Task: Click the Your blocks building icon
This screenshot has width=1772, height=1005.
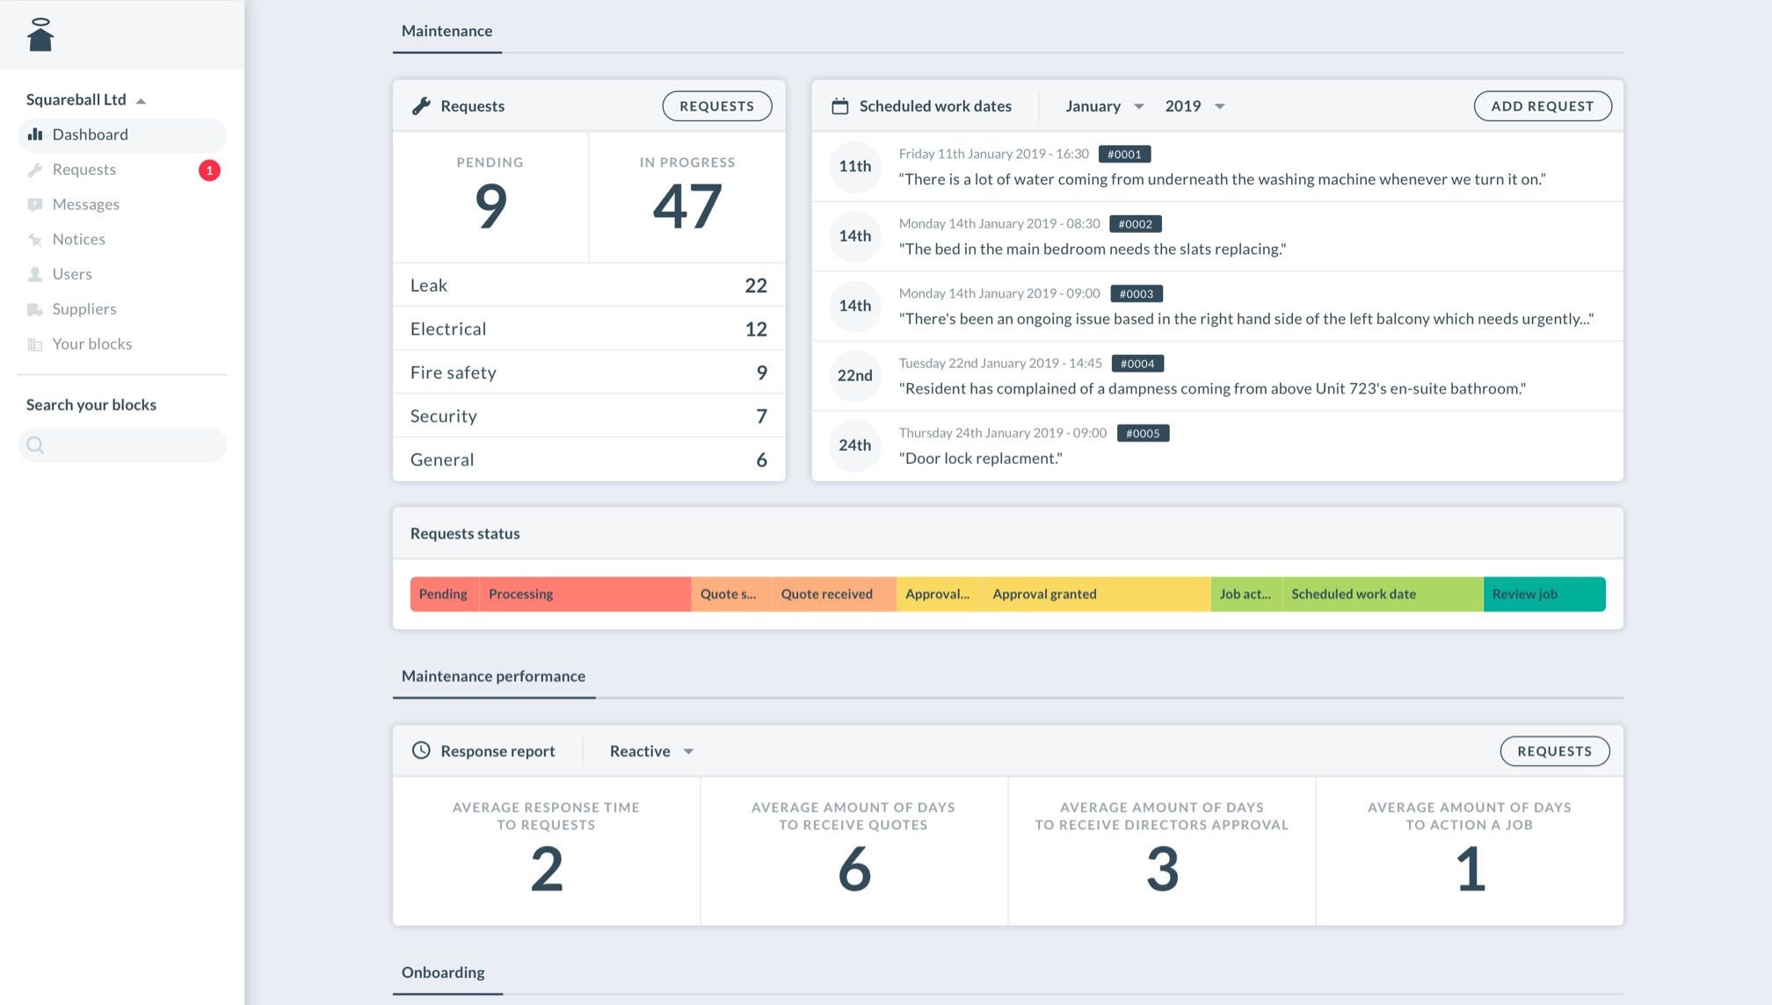Action: pyautogui.click(x=35, y=344)
